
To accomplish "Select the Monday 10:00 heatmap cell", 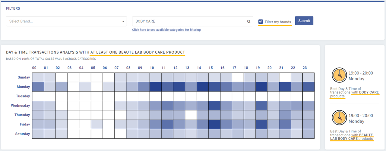I will coord(156,87).
